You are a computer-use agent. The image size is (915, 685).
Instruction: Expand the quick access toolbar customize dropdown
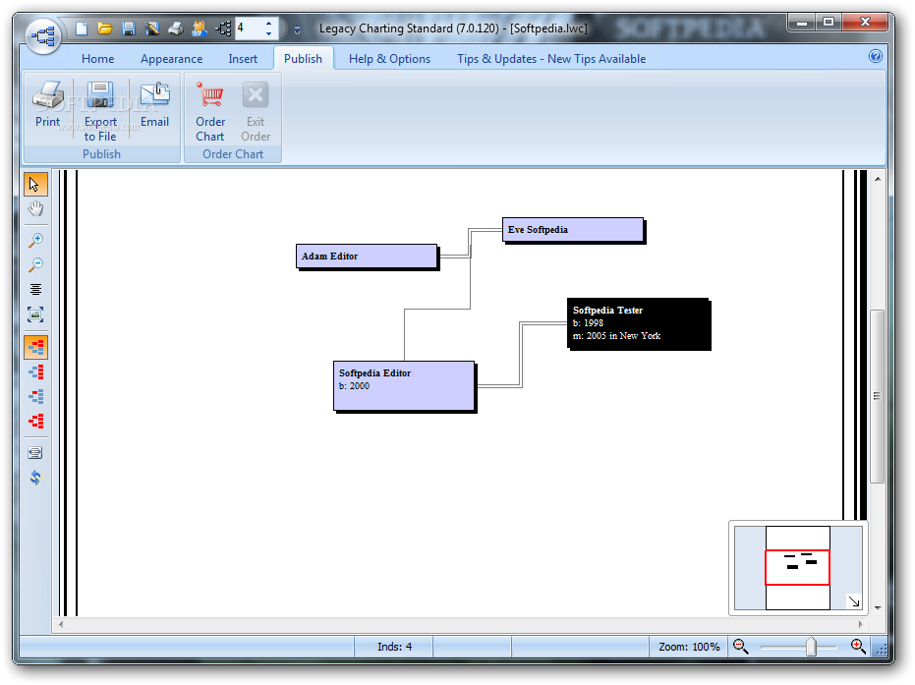click(x=297, y=29)
